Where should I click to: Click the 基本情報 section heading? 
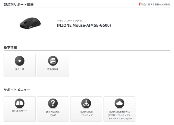pyautogui.click(x=10, y=47)
